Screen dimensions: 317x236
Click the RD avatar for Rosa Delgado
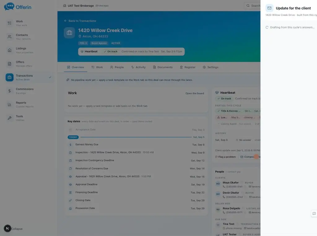click(x=218, y=209)
